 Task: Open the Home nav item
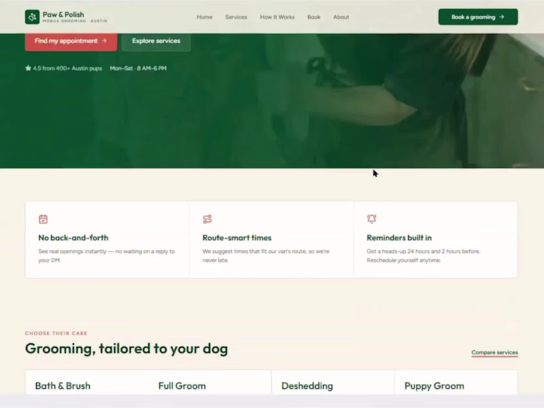pyautogui.click(x=205, y=17)
